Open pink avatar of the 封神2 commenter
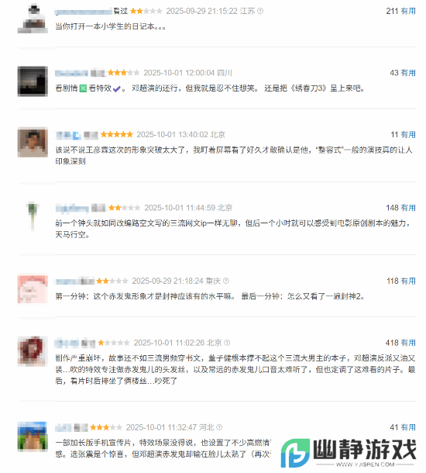This screenshot has width=426, height=473. coord(33,289)
